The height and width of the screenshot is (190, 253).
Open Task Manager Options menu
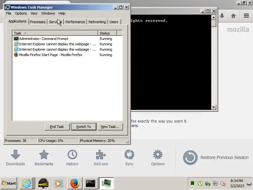pos(21,13)
